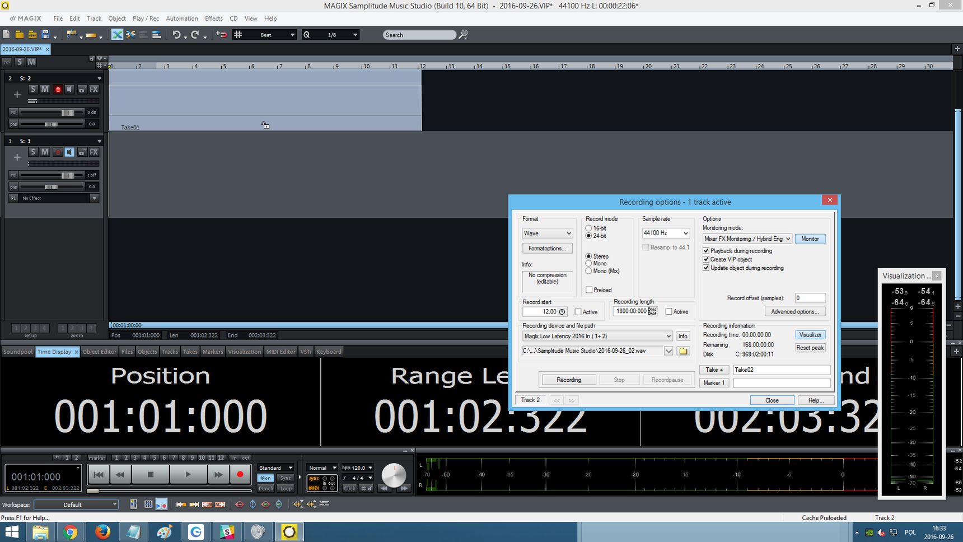Open the Format Wave dropdown

pyautogui.click(x=547, y=233)
